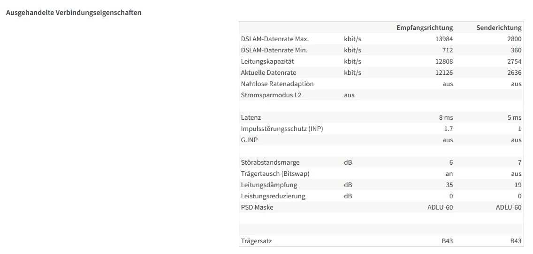The width and height of the screenshot is (533, 254).
Task: Select the 'Nahtlose Ratenadaption' row label
Action: tap(277, 84)
